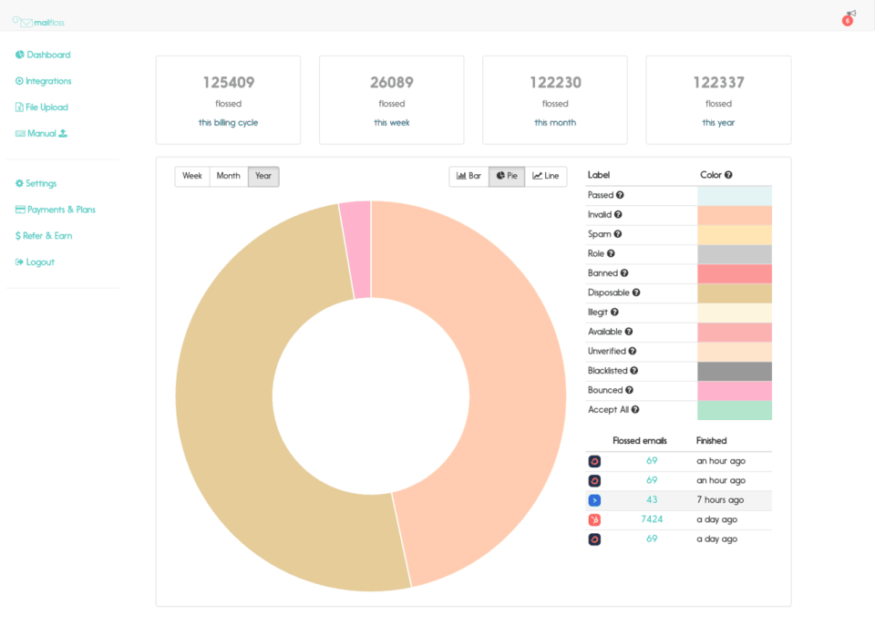Click the mailfloss logo

[36, 21]
